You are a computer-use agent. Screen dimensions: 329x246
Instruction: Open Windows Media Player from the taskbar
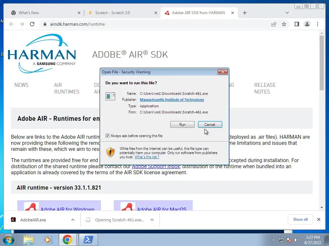point(48,240)
